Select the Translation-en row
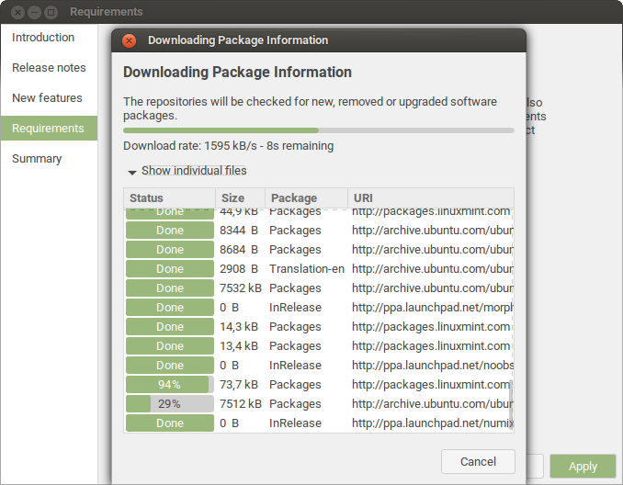The width and height of the screenshot is (623, 485). pos(319,269)
